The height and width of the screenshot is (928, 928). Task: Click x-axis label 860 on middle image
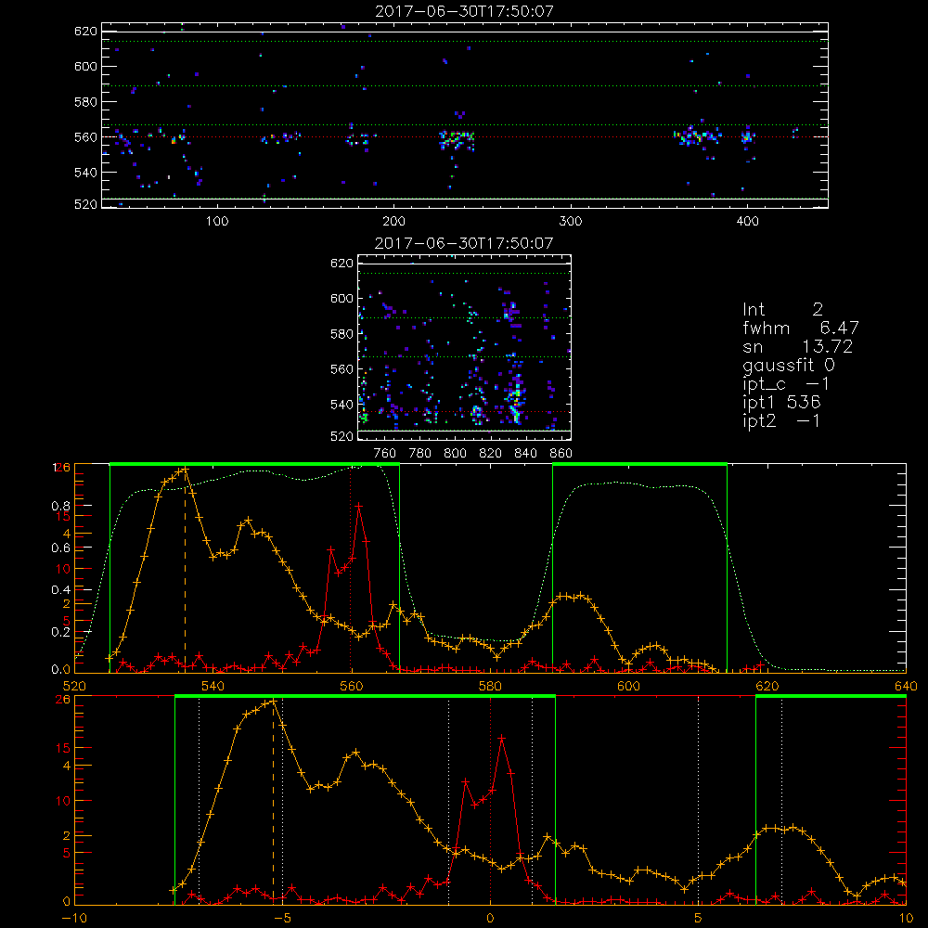(561, 454)
